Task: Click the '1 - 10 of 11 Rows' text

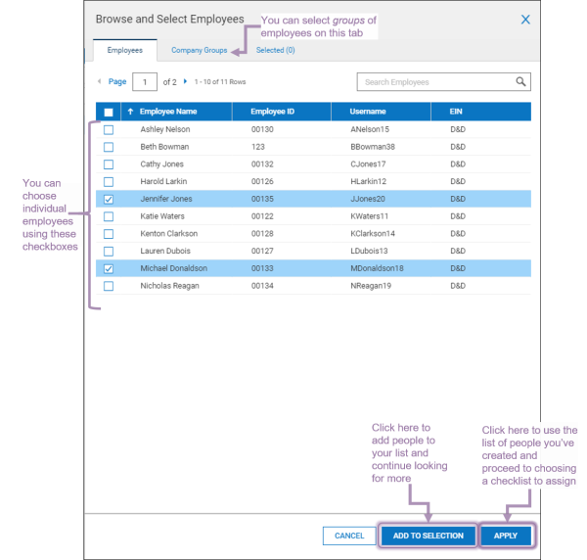Action: tap(220, 81)
